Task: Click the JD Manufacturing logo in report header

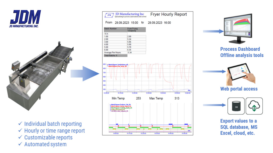Action: coord(109,16)
